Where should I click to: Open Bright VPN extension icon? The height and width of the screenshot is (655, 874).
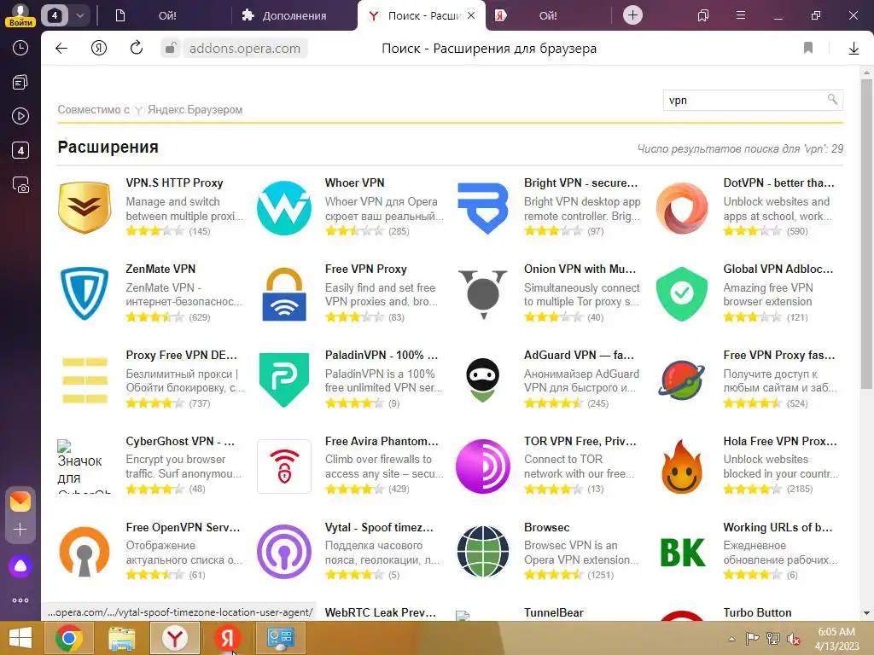tap(483, 207)
